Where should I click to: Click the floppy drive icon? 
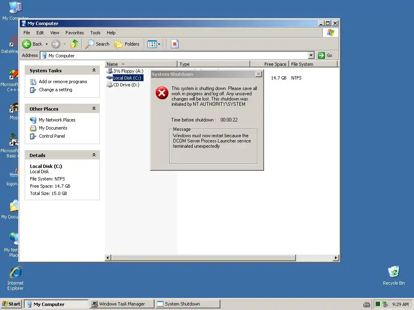(x=109, y=71)
